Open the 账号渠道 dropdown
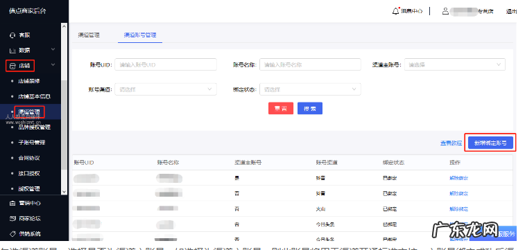This screenshot has height=250, width=525. [x=166, y=89]
